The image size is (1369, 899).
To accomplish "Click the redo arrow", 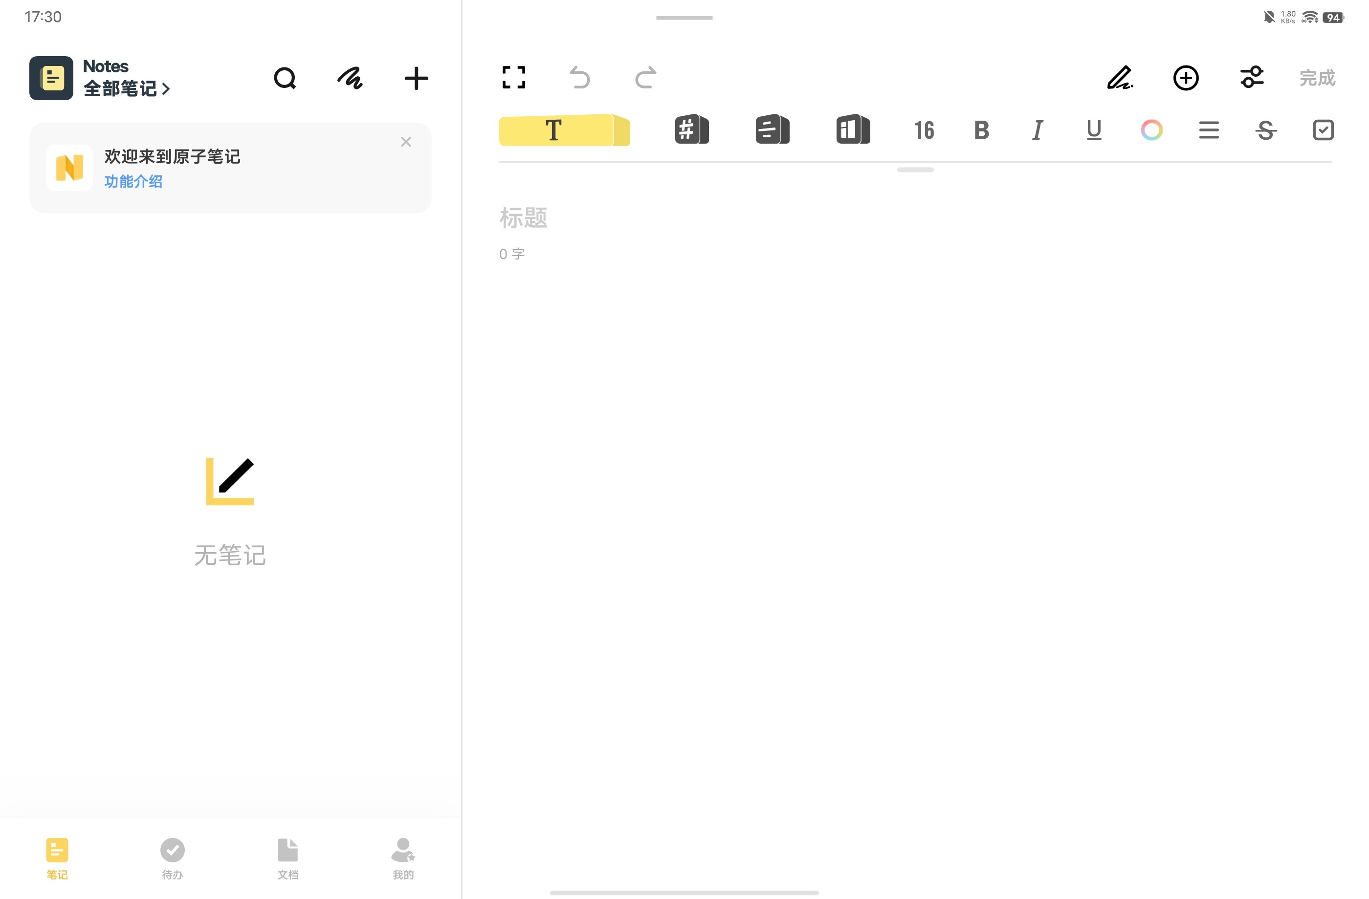I will [x=645, y=78].
